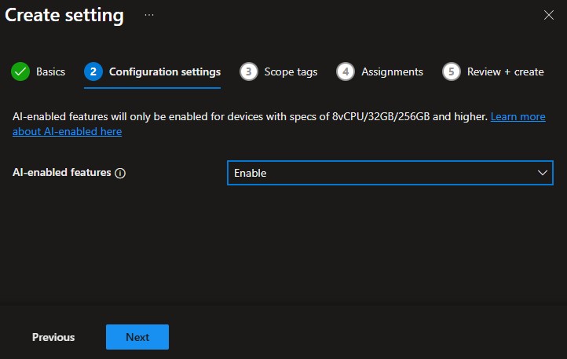The image size is (567, 359).
Task: Click the green checkmark Basics step icon
Action: click(20, 71)
